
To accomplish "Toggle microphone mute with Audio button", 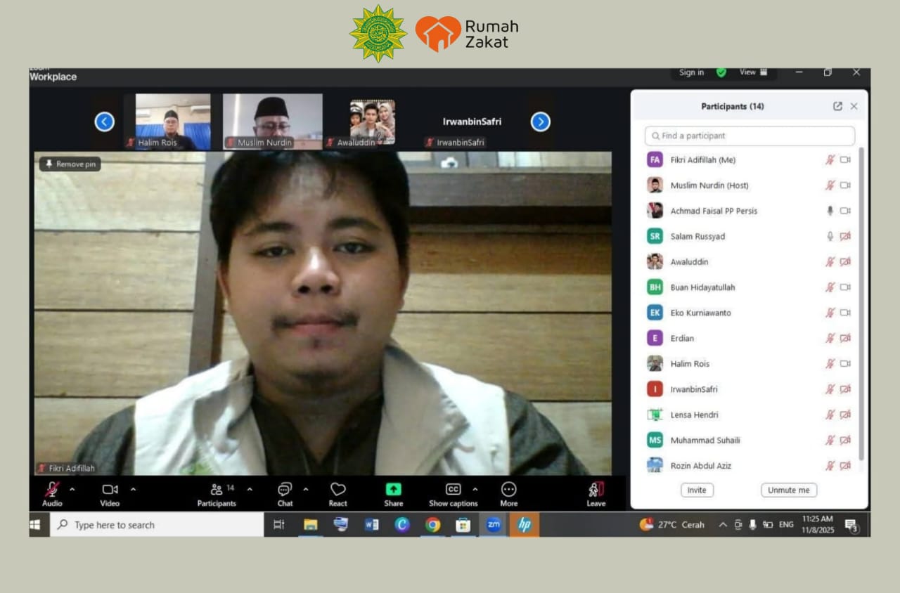I will pos(52,490).
